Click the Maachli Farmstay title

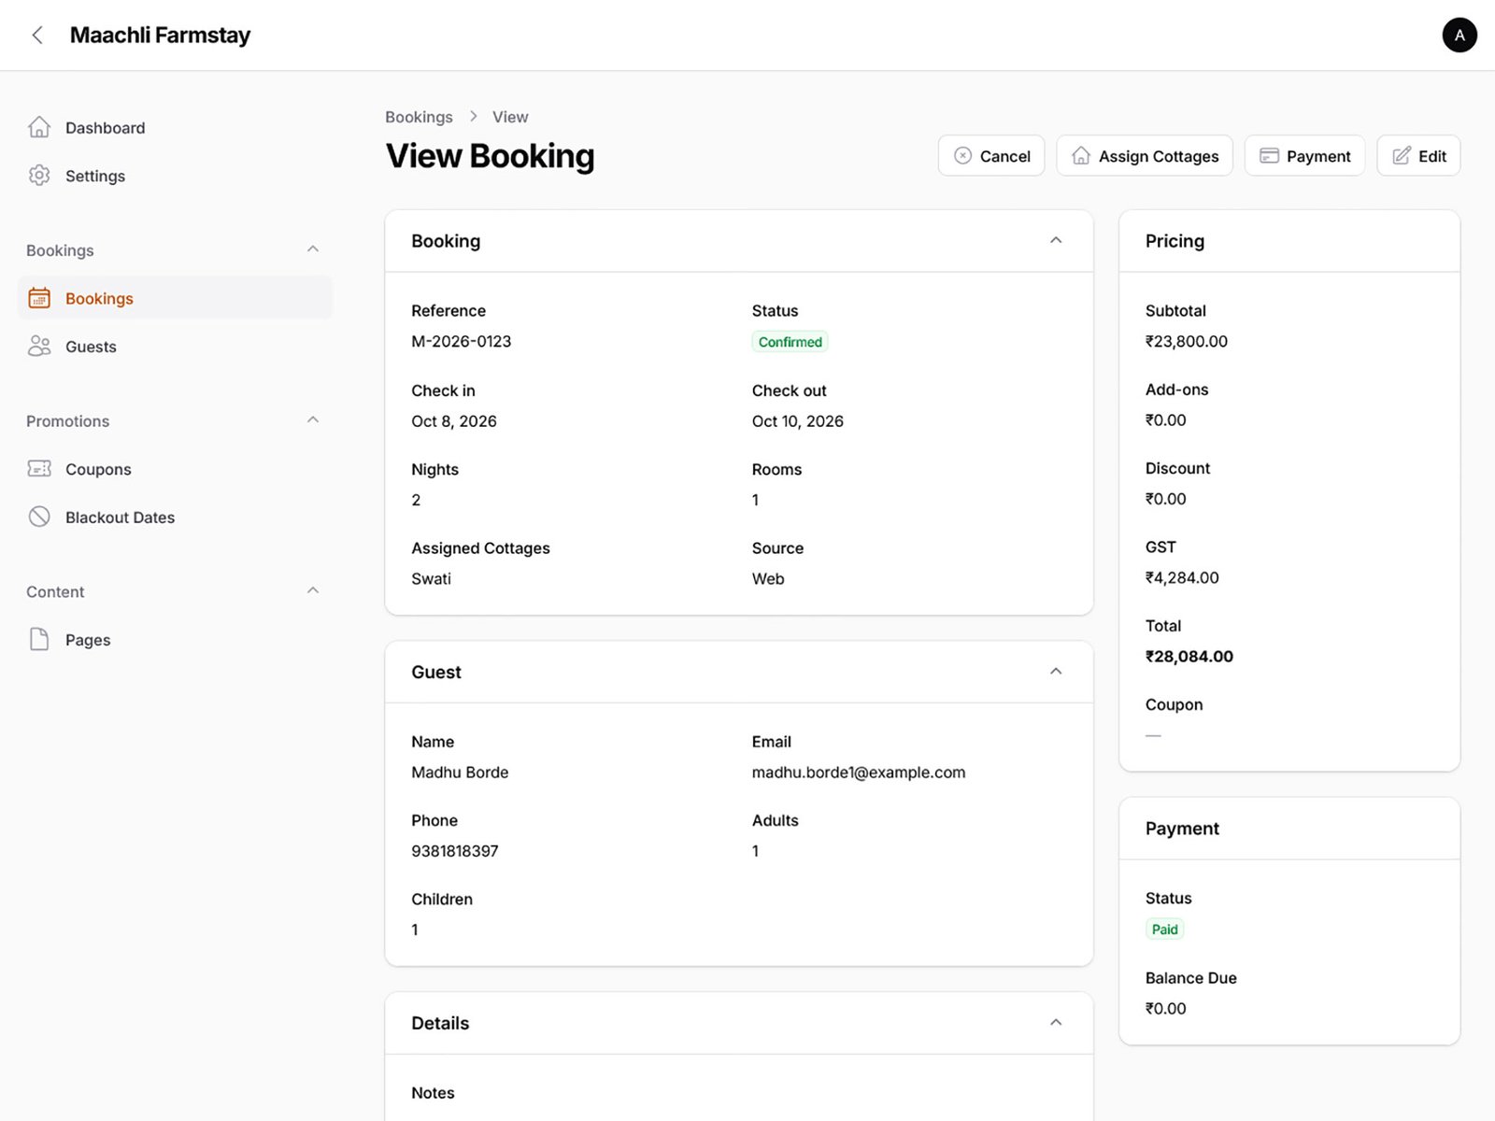pyautogui.click(x=160, y=35)
